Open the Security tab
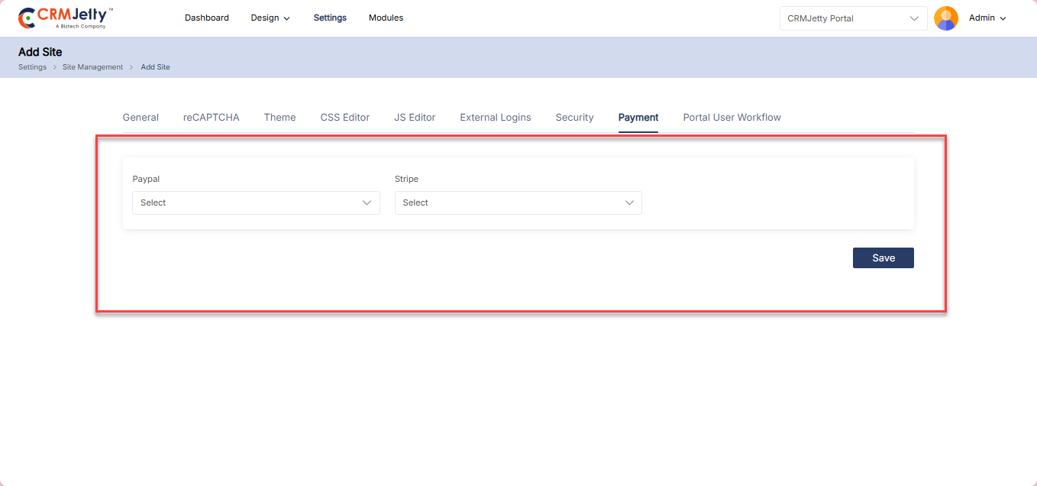 pos(574,117)
